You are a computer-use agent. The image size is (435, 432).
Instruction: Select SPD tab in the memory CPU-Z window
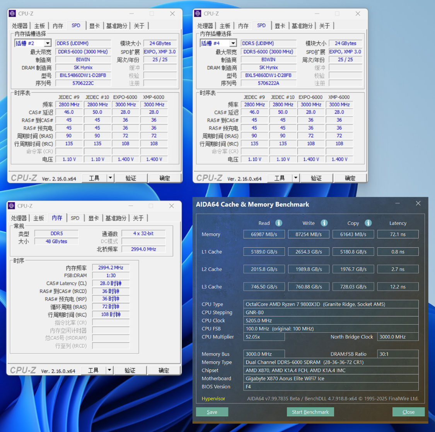click(75, 218)
